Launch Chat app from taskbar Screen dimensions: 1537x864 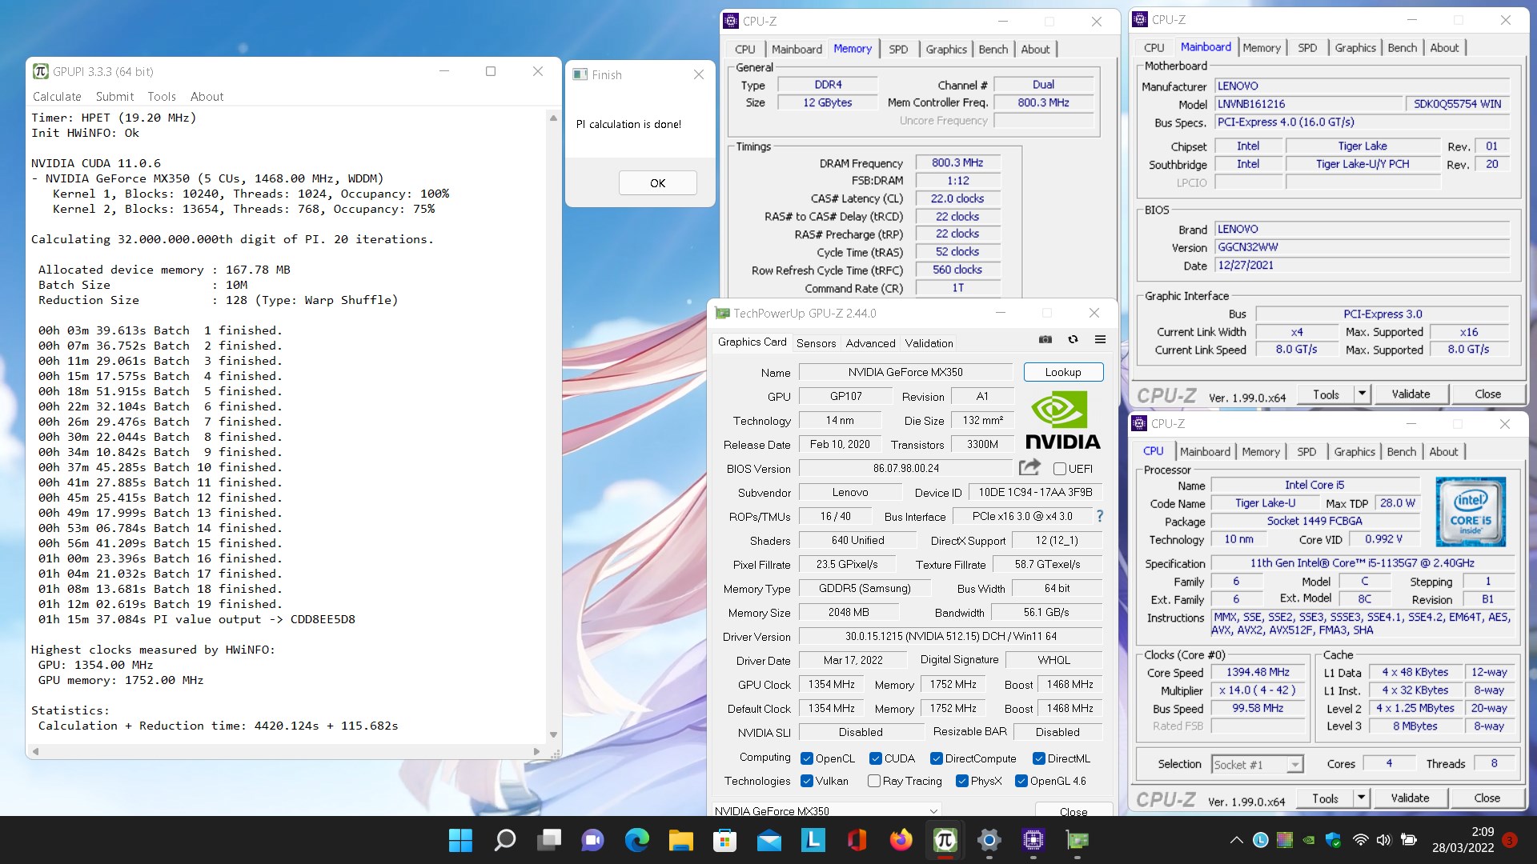click(593, 840)
